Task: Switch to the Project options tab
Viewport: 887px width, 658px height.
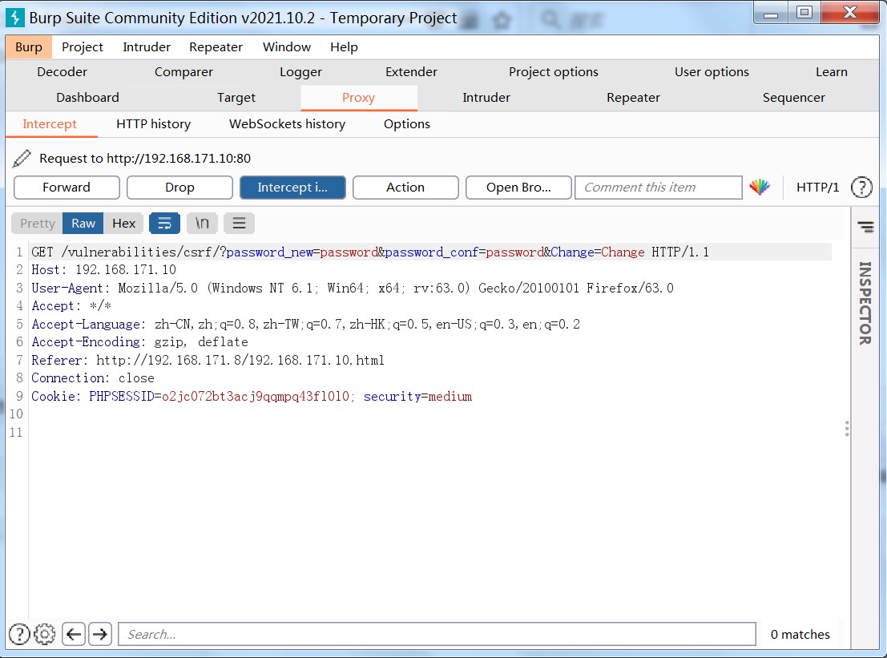Action: tap(553, 72)
